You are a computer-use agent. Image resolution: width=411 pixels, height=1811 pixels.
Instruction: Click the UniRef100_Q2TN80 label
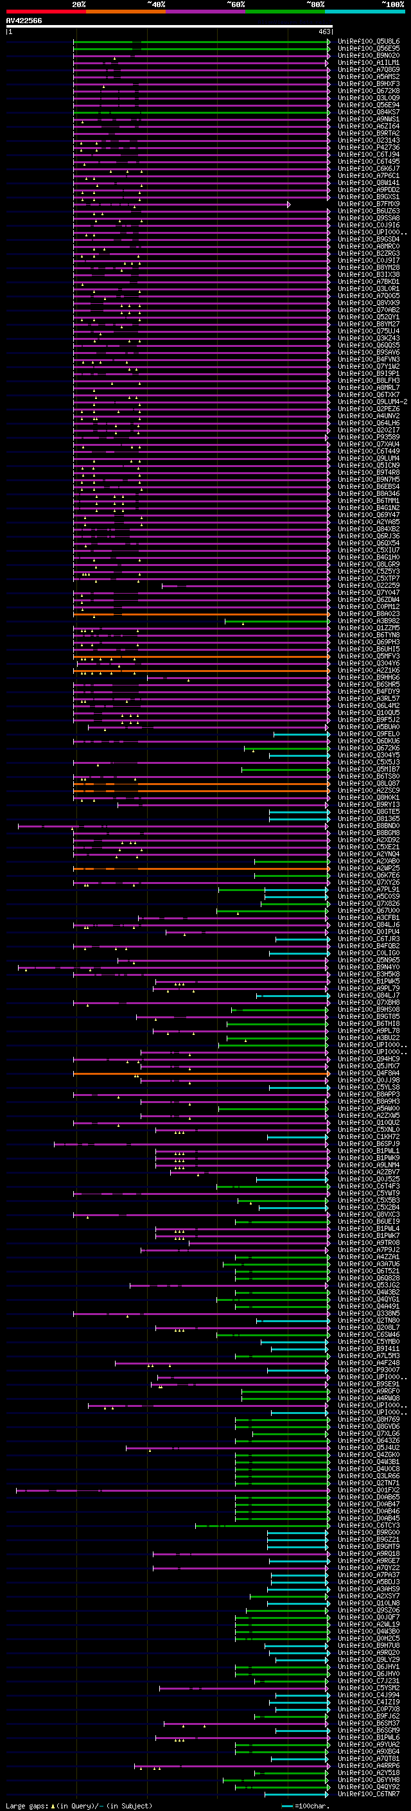coord(369,1321)
